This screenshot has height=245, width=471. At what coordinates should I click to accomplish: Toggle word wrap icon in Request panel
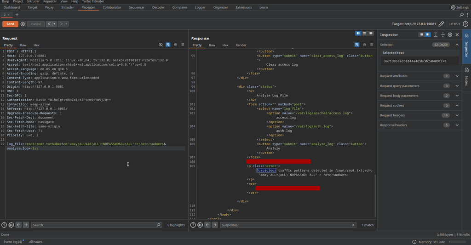click(x=168, y=45)
